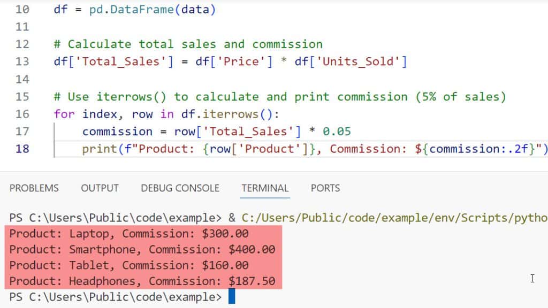The image size is (548, 308).
Task: Click line number 18 in the gutter
Action: [22, 149]
